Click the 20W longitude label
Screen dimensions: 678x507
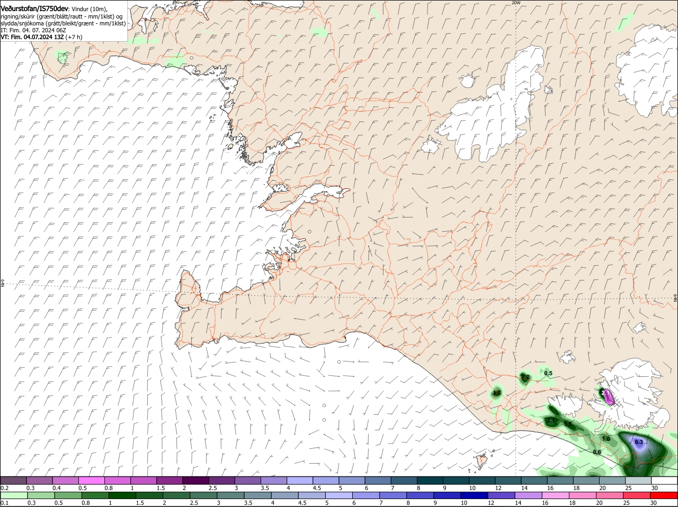pos(516,3)
